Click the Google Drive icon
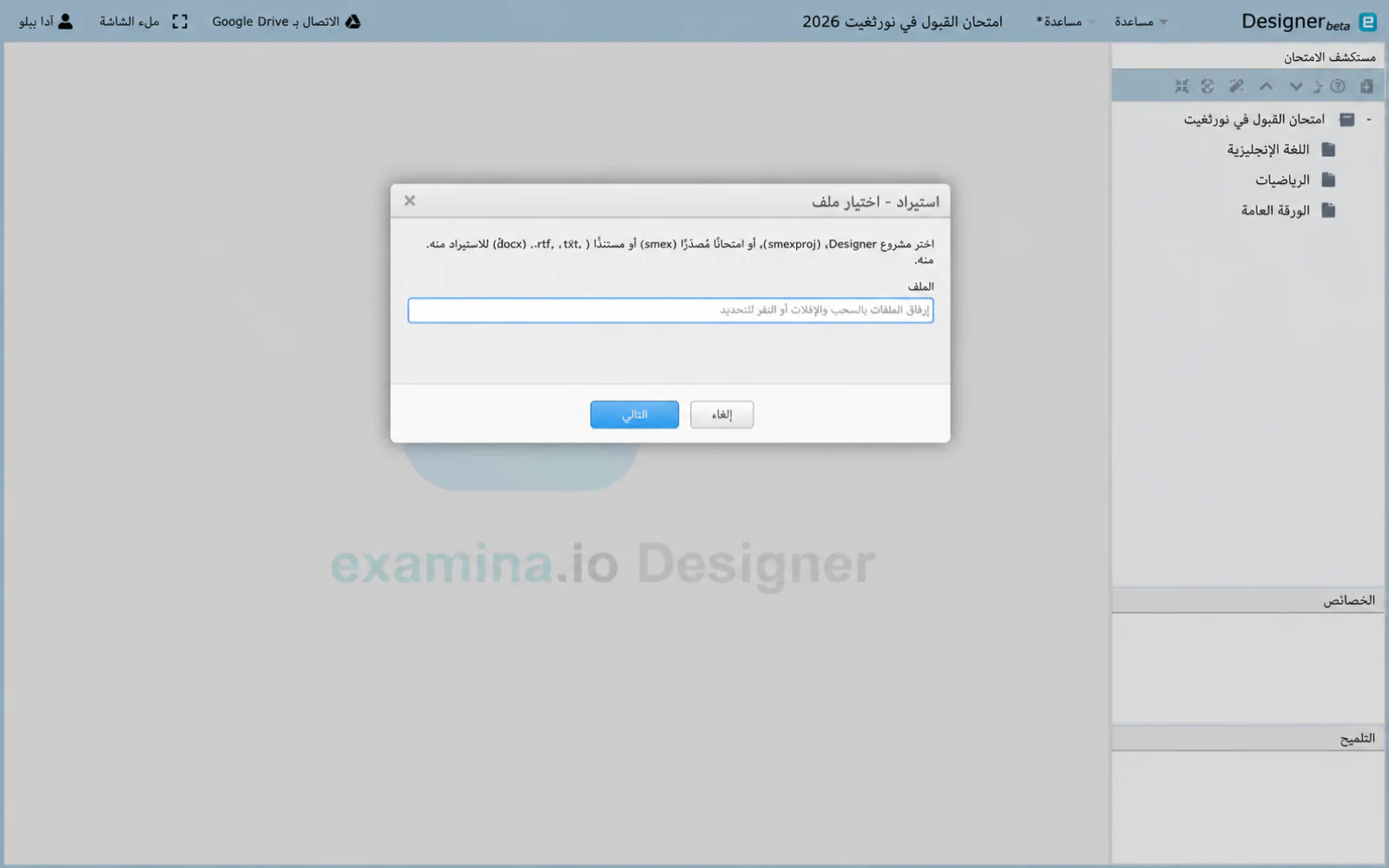 (352, 22)
